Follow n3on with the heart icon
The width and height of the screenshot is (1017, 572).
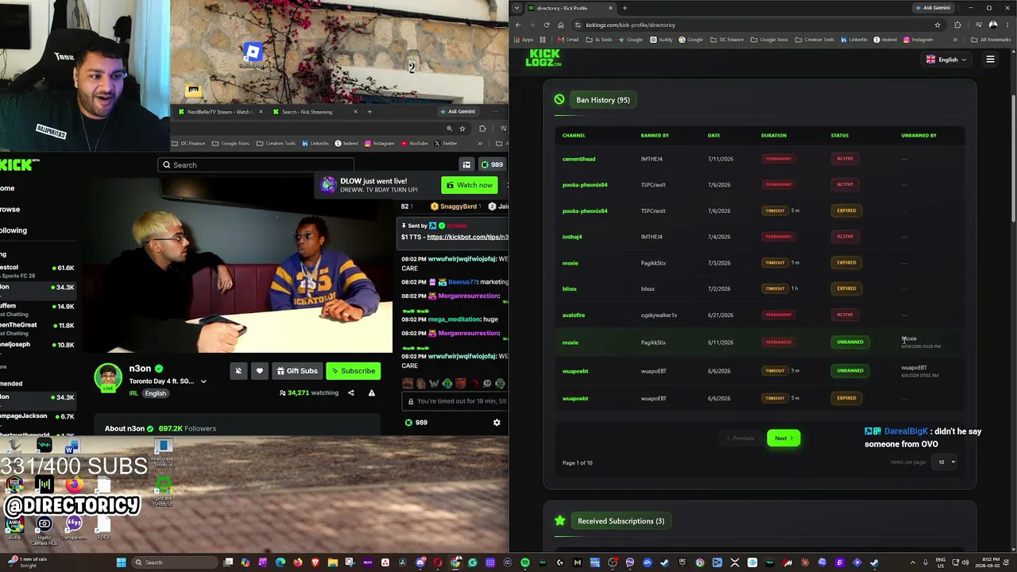259,371
